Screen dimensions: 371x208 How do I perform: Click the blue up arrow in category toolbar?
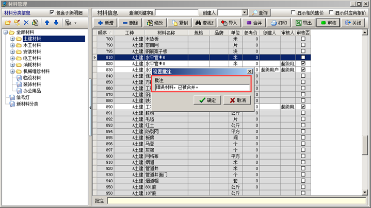coord(46,23)
